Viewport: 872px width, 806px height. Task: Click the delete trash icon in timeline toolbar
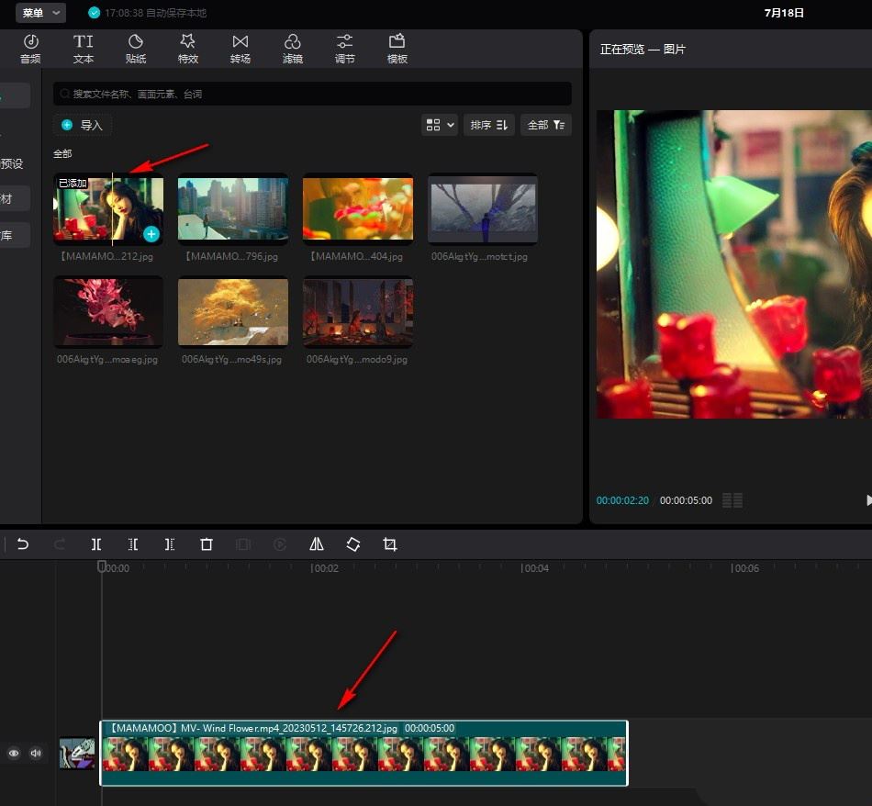[207, 544]
